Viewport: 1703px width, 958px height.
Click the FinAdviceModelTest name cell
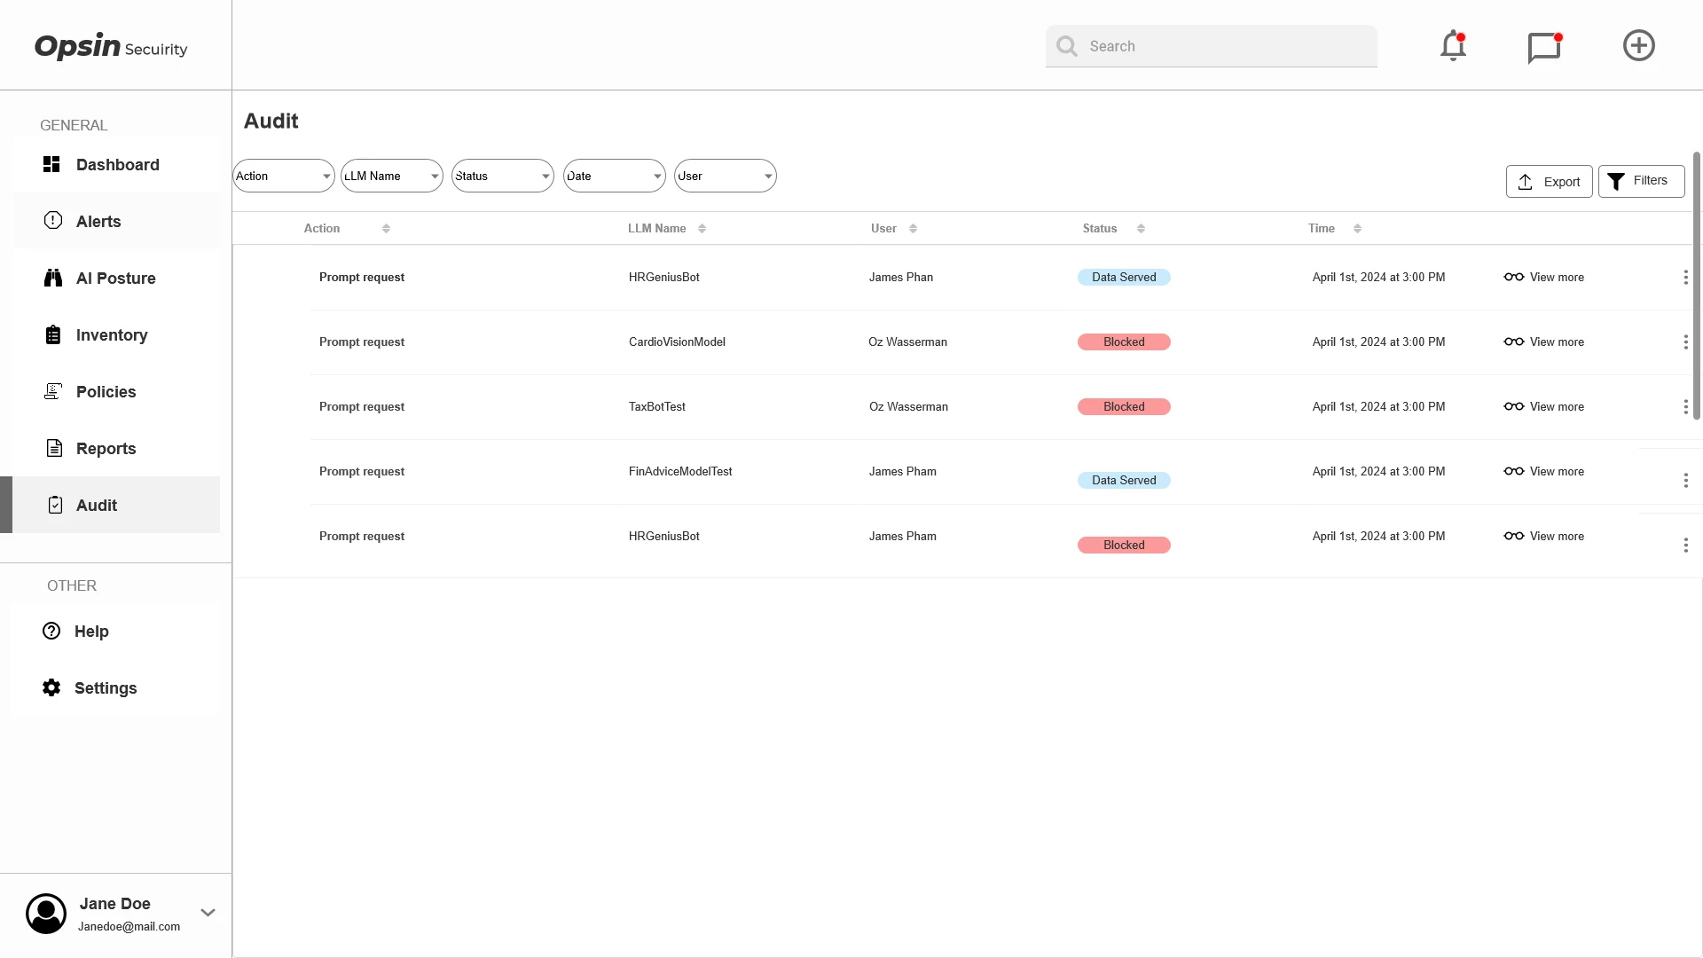point(680,471)
